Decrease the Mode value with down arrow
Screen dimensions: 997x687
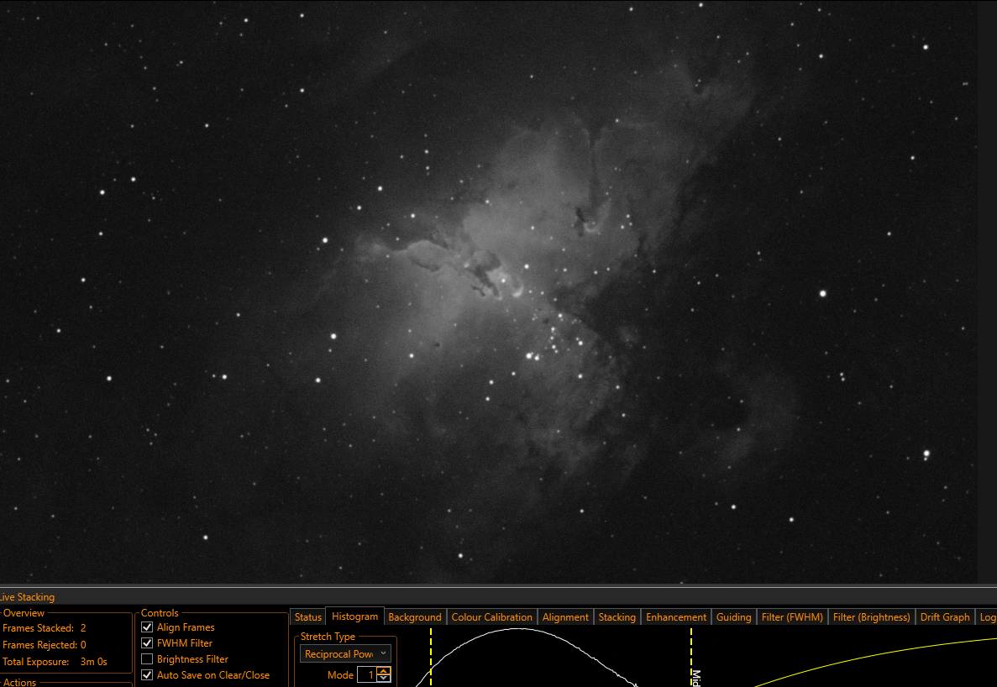383,679
